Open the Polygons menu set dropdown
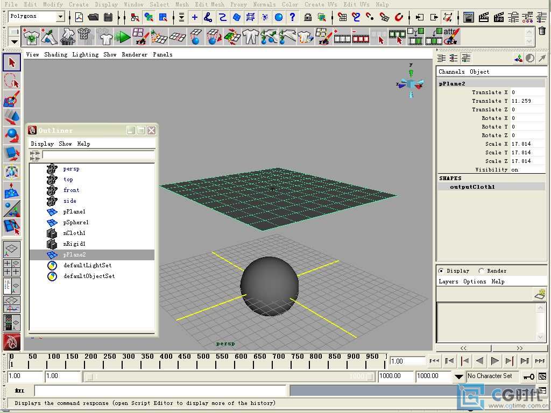The image size is (551, 413). (x=60, y=17)
